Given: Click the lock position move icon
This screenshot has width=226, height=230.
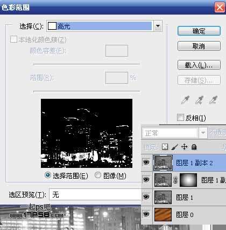Looking at the screenshot, I should [184, 147].
